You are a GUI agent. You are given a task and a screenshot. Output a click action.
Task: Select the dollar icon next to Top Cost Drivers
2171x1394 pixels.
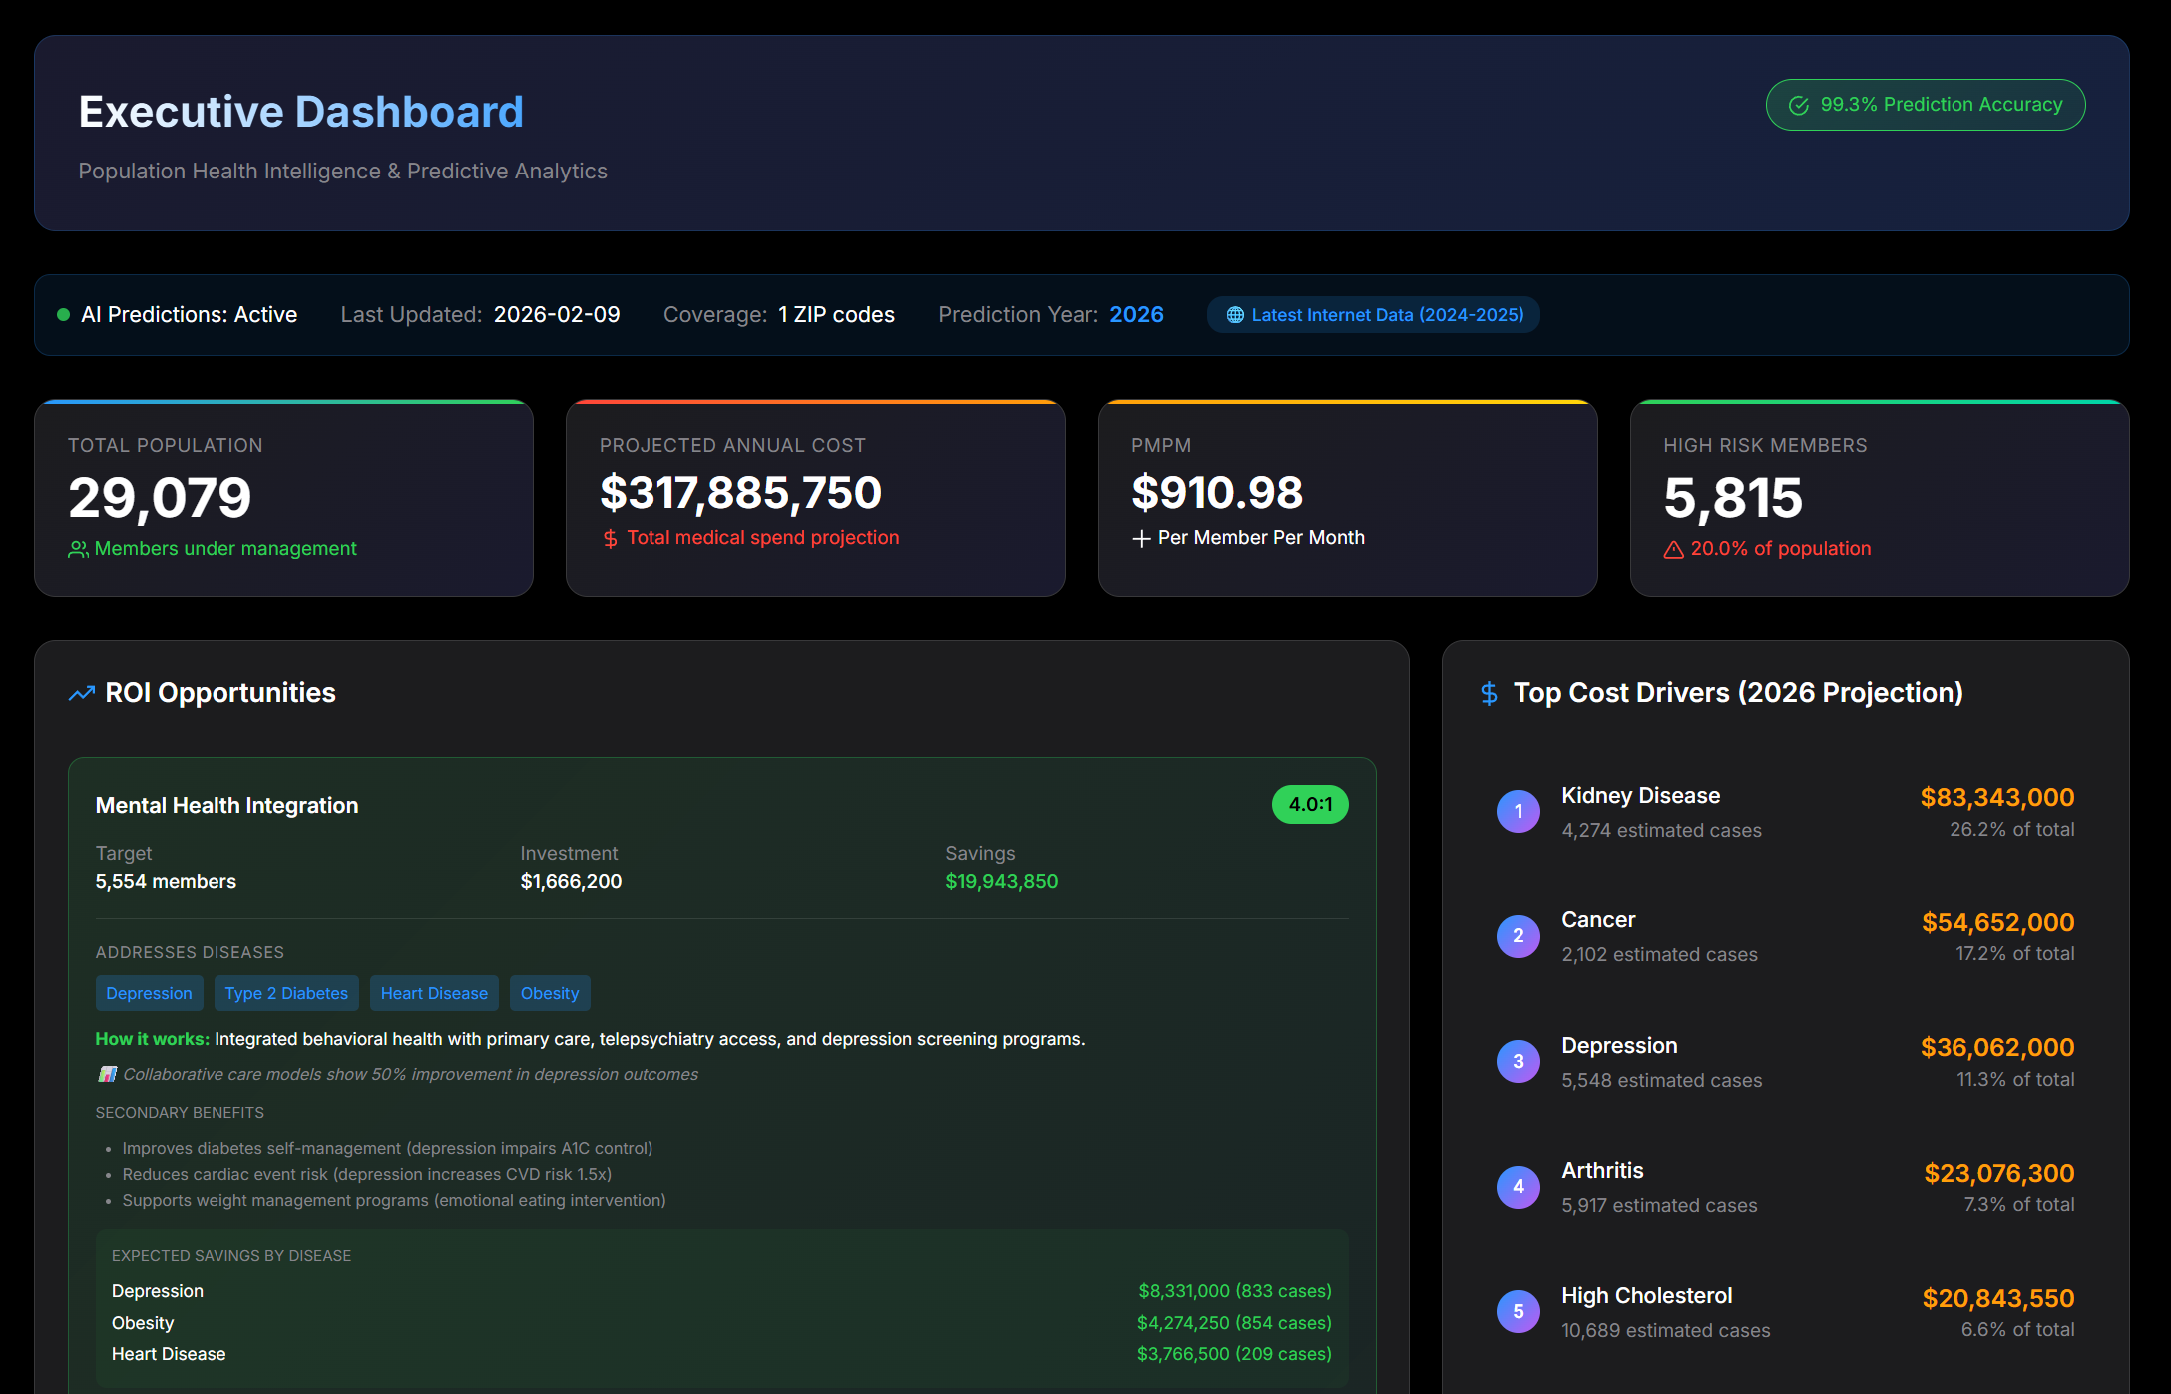(1489, 692)
